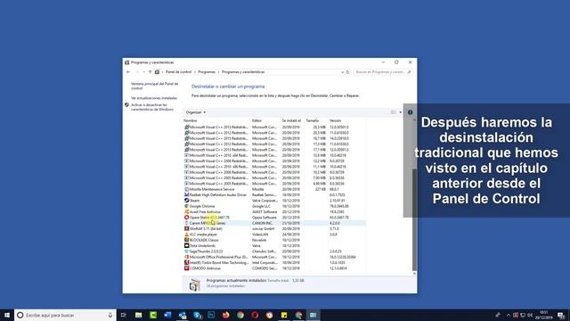Sort by the Nombre column header

pos(190,120)
